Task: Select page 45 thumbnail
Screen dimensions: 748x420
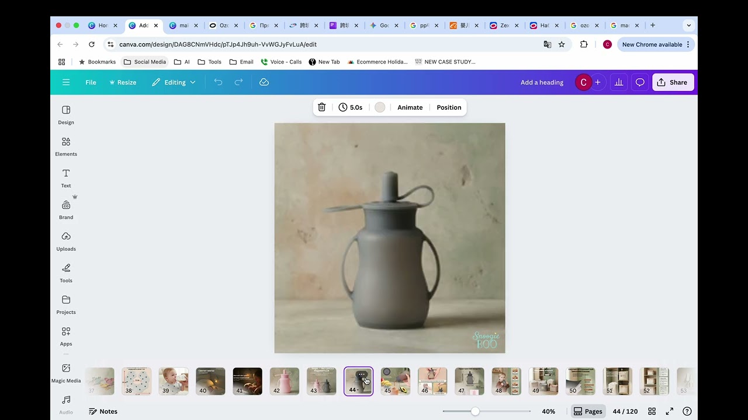Action: (396, 381)
